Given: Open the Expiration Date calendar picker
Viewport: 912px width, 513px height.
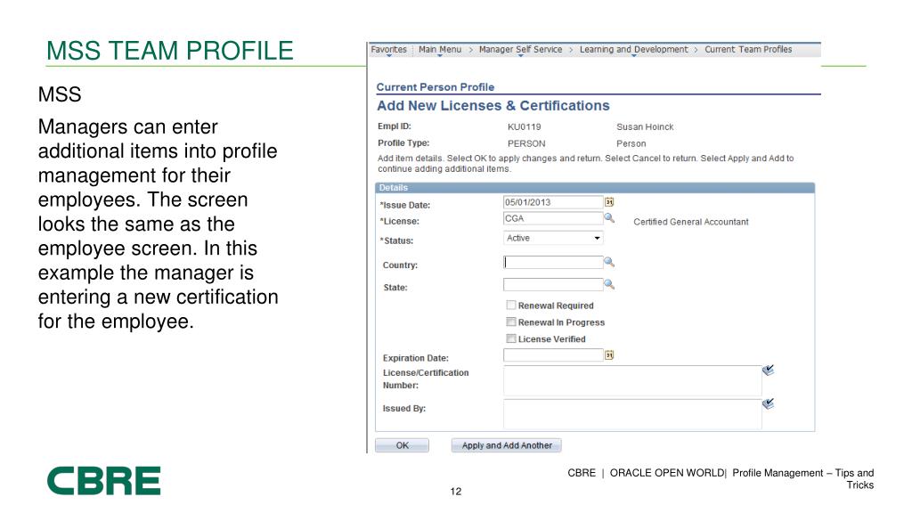Looking at the screenshot, I should pyautogui.click(x=609, y=355).
